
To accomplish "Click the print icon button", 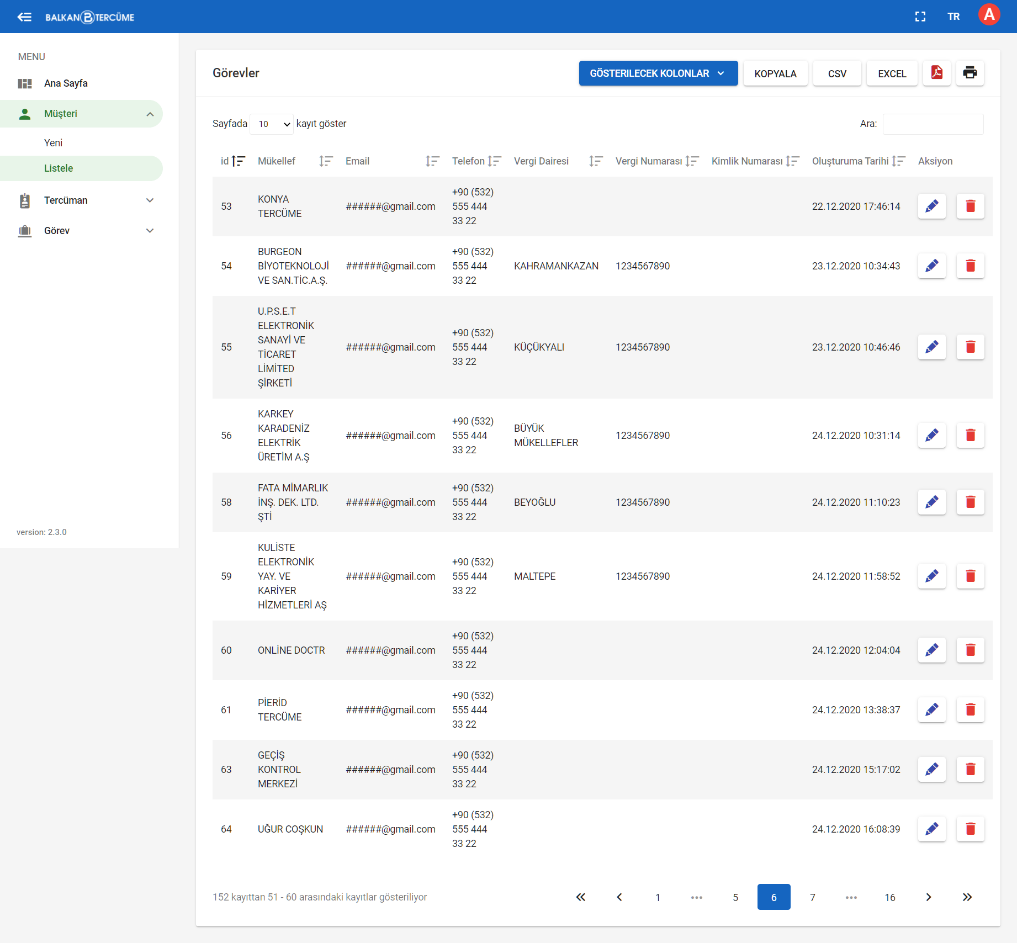I will (x=970, y=73).
